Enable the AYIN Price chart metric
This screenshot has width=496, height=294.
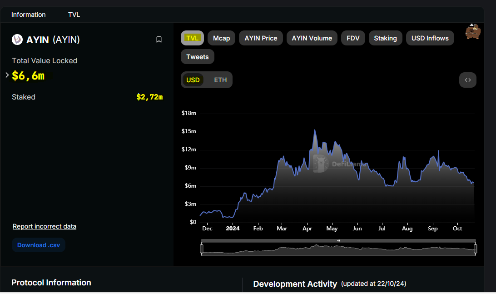click(x=261, y=38)
